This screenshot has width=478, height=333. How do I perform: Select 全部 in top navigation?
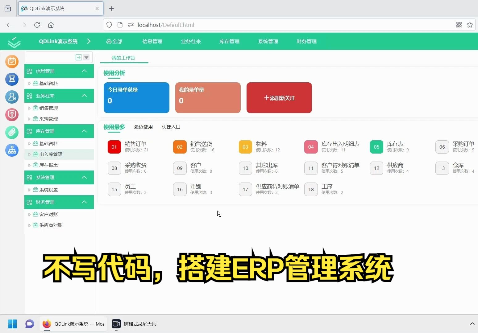[114, 41]
